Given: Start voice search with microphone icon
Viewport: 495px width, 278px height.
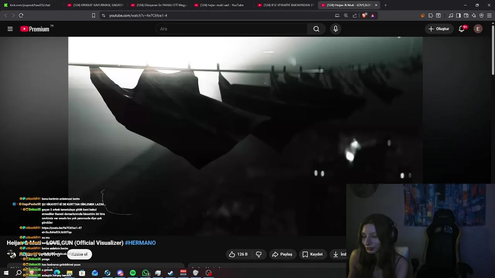Looking at the screenshot, I should (x=336, y=29).
